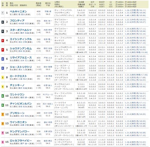150x147 pixels.
Task: Click prize money 5387.4万 for プリモシーン
Action: coord(81,117)
